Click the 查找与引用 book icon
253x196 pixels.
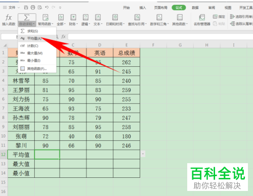137,17
